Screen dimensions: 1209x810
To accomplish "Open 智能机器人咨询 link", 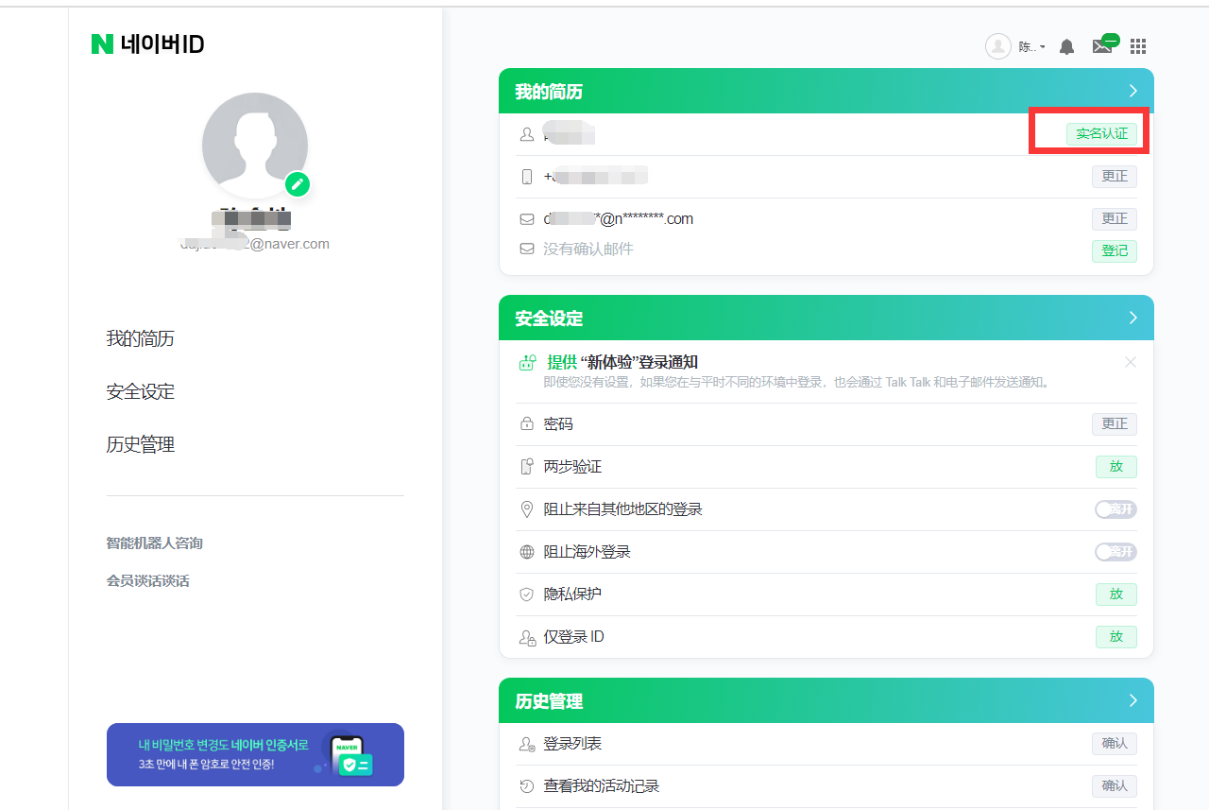I will (154, 543).
